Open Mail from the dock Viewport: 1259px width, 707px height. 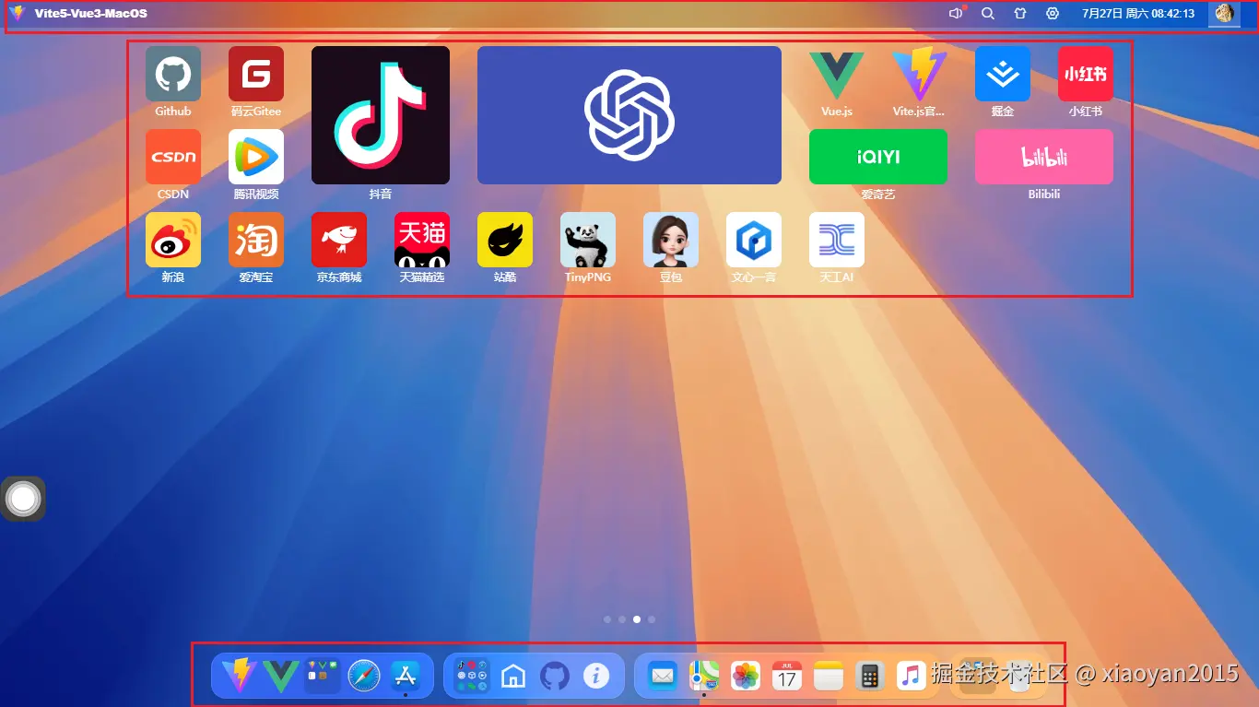(x=663, y=676)
